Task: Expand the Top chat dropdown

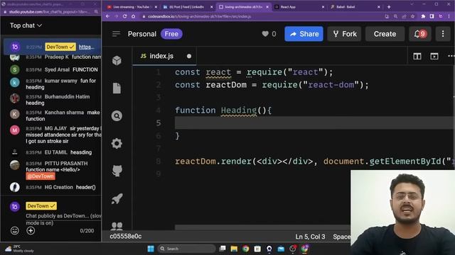Action: pyautogui.click(x=26, y=25)
